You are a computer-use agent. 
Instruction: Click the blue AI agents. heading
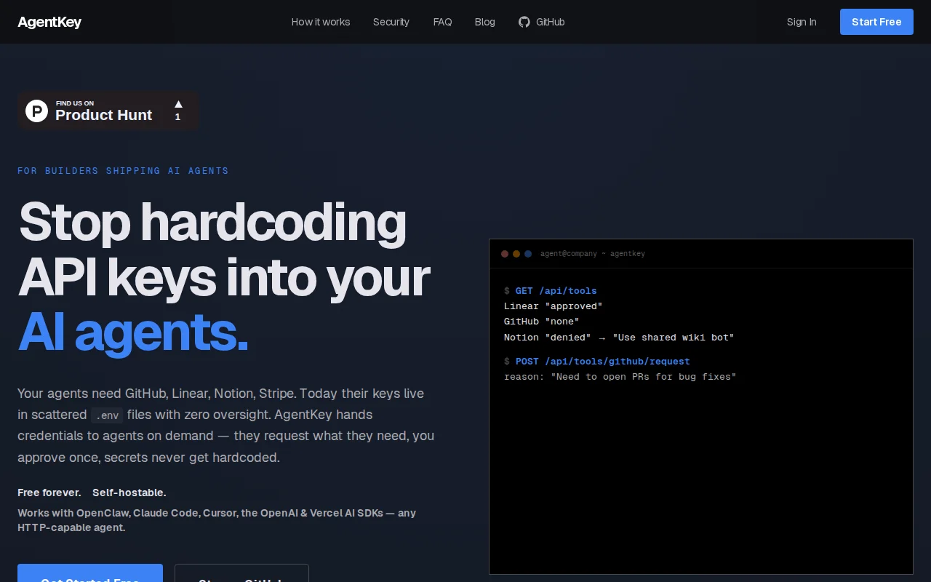coord(133,332)
